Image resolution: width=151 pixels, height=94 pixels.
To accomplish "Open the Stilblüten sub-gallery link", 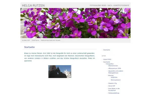I will 114,77.
